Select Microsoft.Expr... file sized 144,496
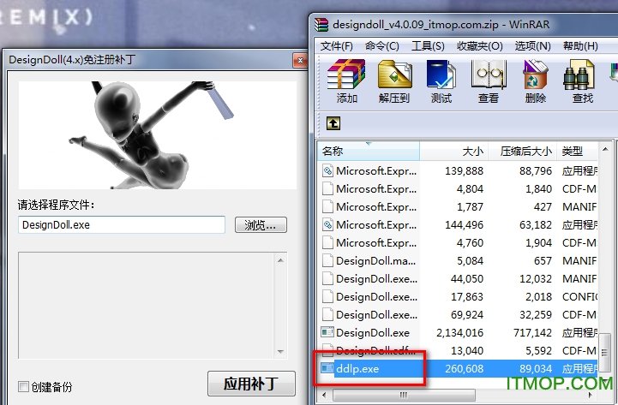This screenshot has width=618, height=405. 458,225
